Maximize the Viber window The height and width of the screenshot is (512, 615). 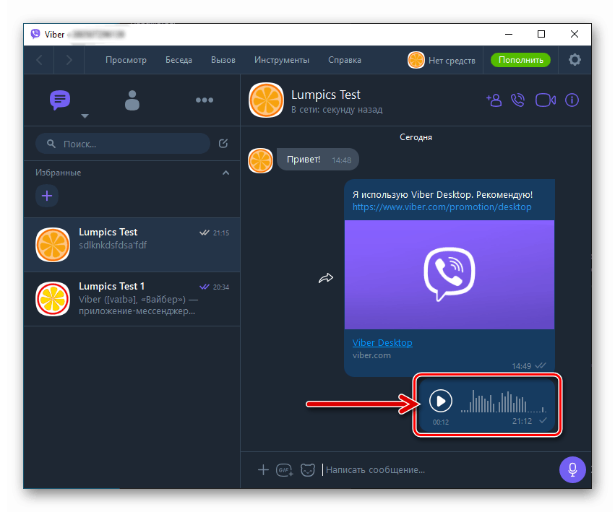point(541,34)
